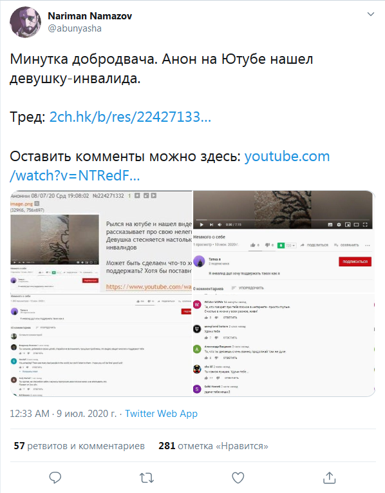Expand the tweet options chevron
385x493 pixels.
point(371,14)
